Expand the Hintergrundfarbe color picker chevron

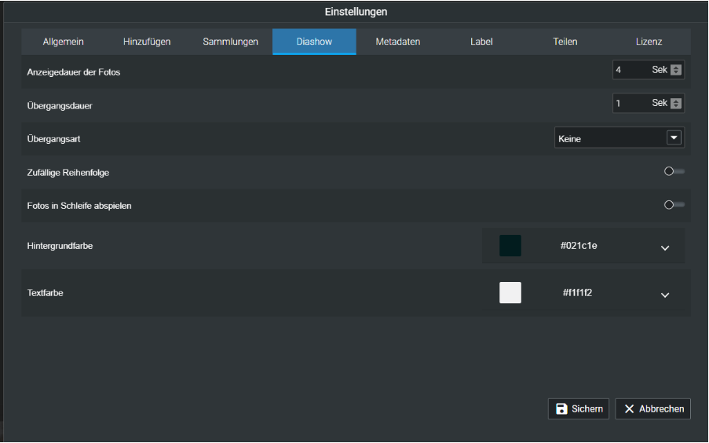click(665, 247)
